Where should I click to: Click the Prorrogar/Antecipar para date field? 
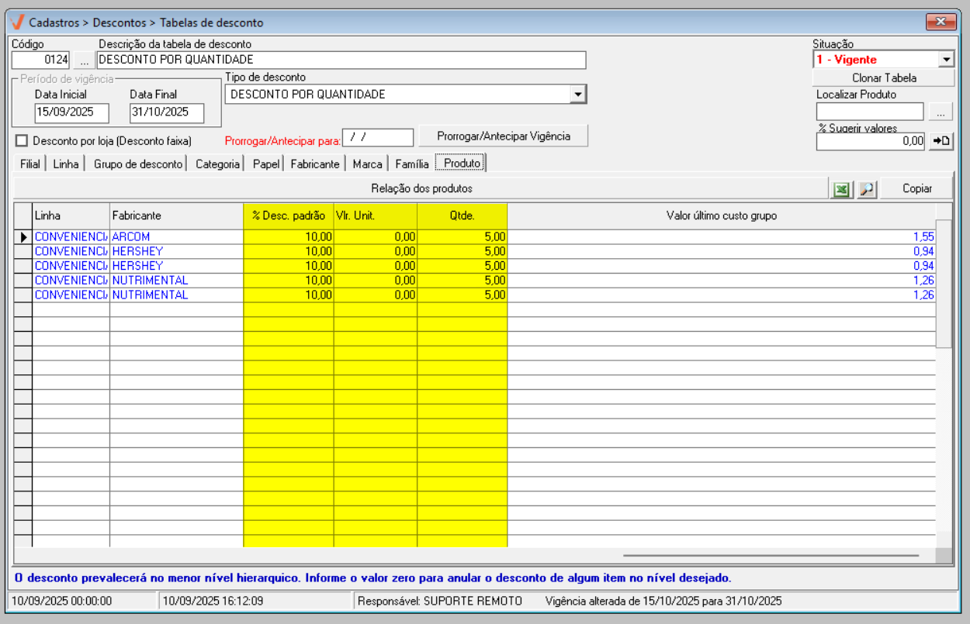click(379, 137)
